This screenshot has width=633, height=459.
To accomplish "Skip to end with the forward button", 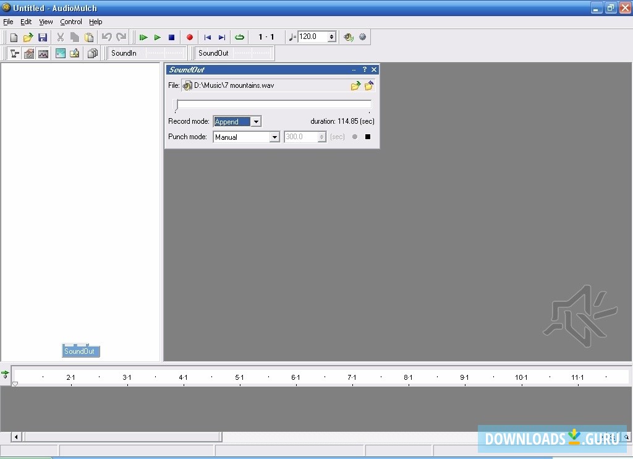I will coord(222,38).
